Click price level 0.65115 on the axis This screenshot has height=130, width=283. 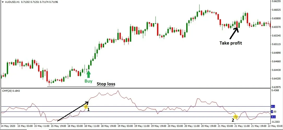276,44
